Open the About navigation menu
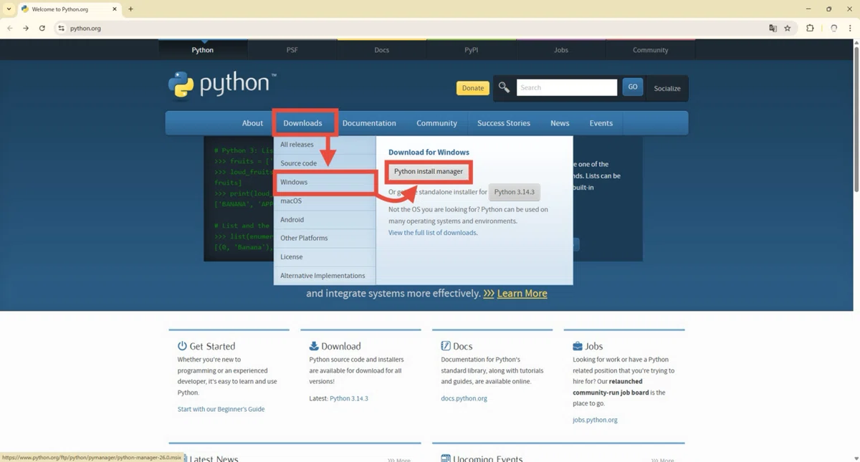This screenshot has height=462, width=860. (252, 123)
